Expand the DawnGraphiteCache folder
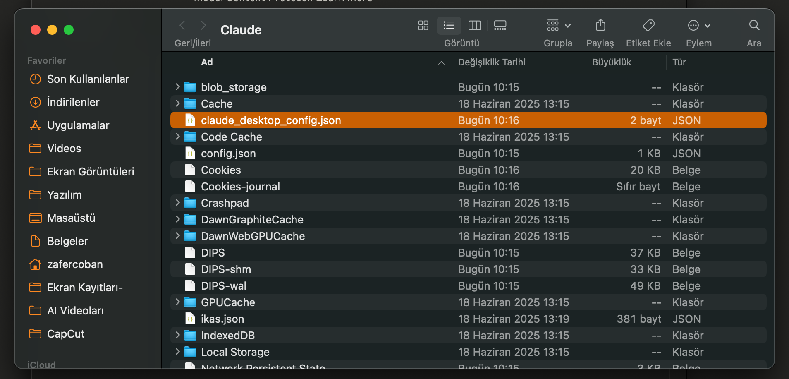The height and width of the screenshot is (379, 789). [x=177, y=219]
